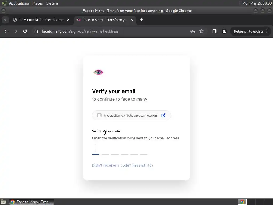Click Didn't receive a code? Resend link
The height and width of the screenshot is (205, 273).
tap(122, 165)
